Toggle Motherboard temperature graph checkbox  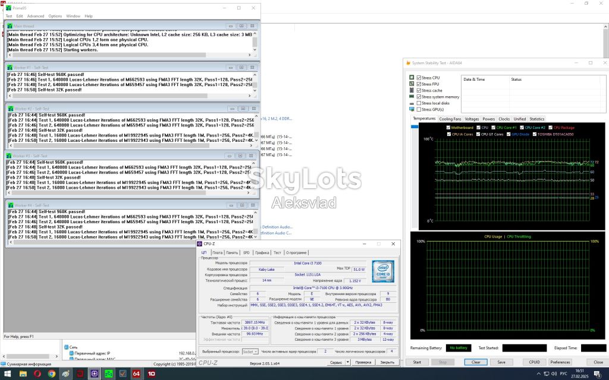[x=448, y=128]
